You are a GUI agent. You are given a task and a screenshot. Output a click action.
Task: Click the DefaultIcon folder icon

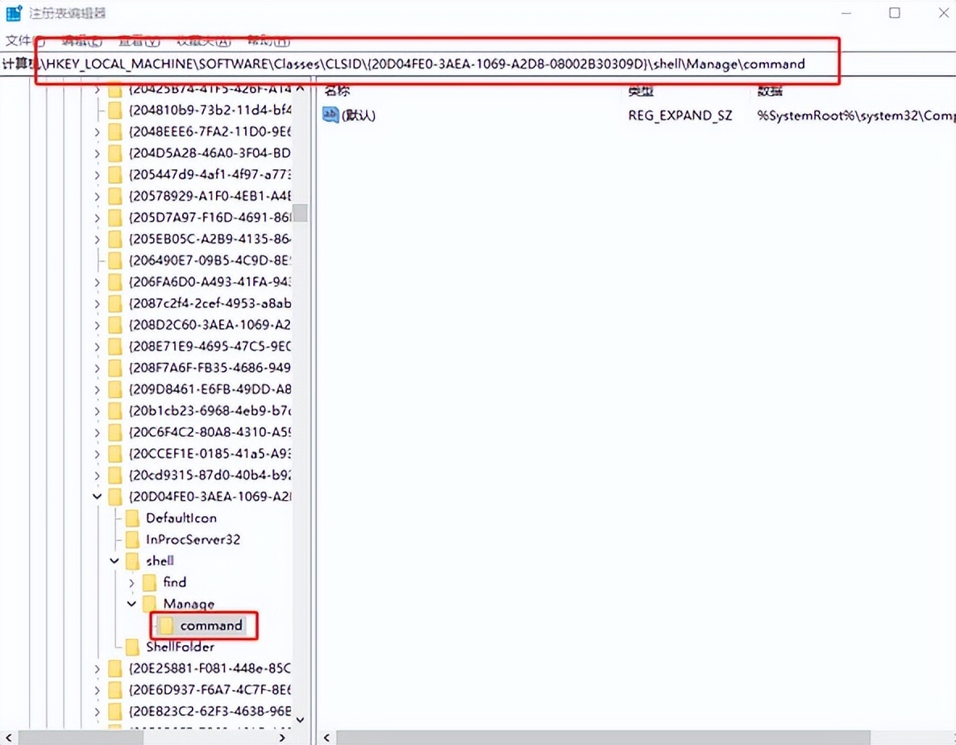pos(132,518)
